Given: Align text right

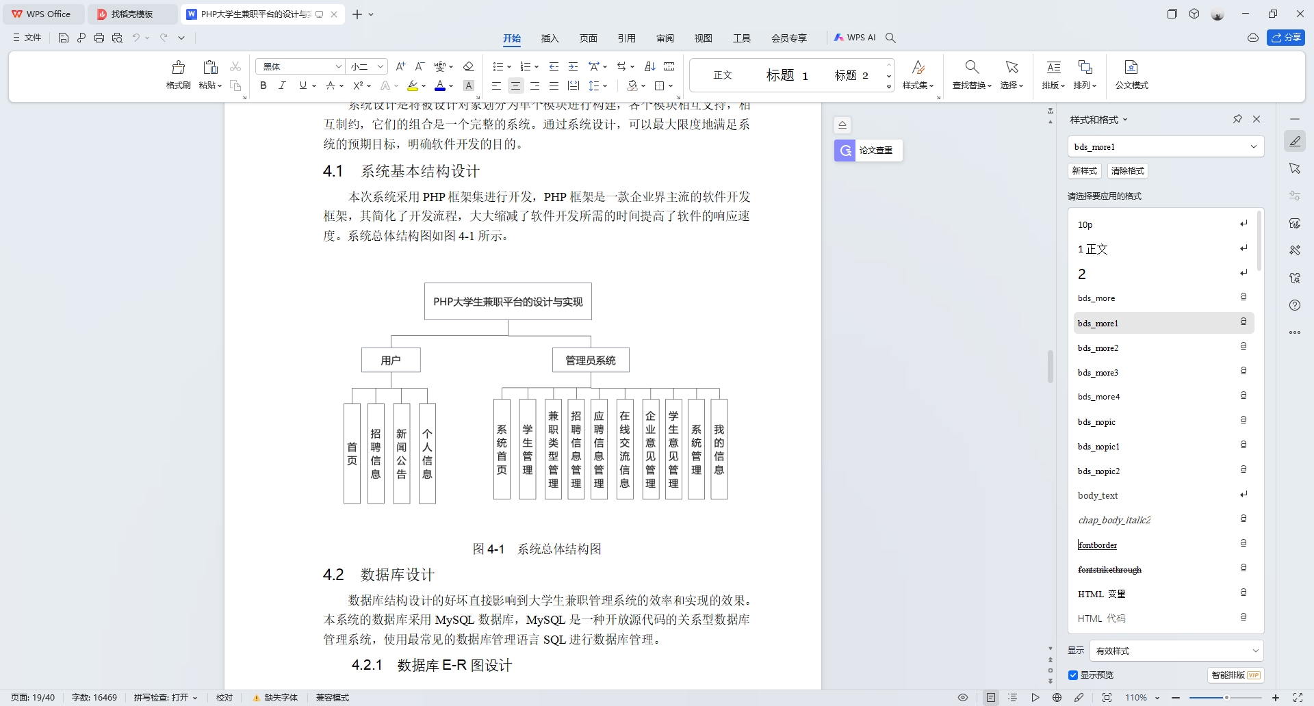Looking at the screenshot, I should [535, 86].
